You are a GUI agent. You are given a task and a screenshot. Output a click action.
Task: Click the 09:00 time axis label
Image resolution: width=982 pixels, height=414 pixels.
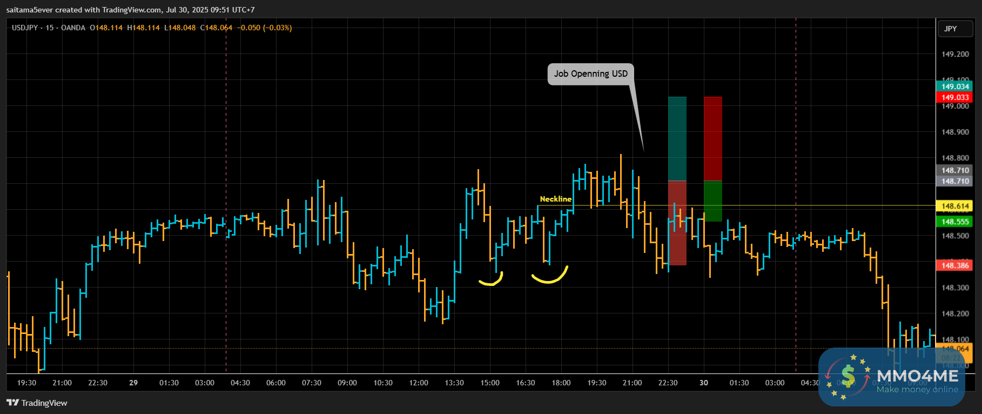tap(347, 383)
